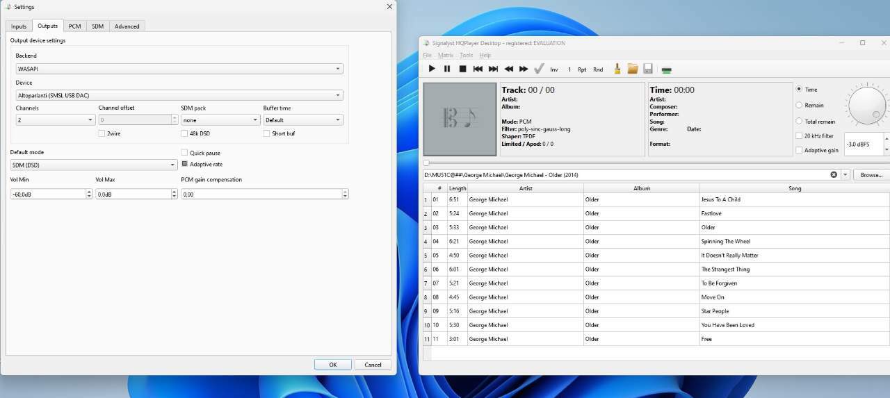890x398 pixels.
Task: Open the Tools menu
Action: point(466,55)
